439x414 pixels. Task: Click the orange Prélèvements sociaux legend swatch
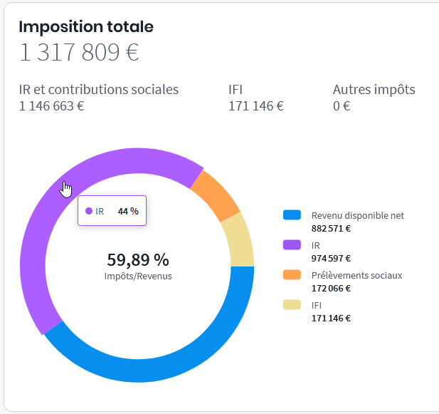click(292, 275)
